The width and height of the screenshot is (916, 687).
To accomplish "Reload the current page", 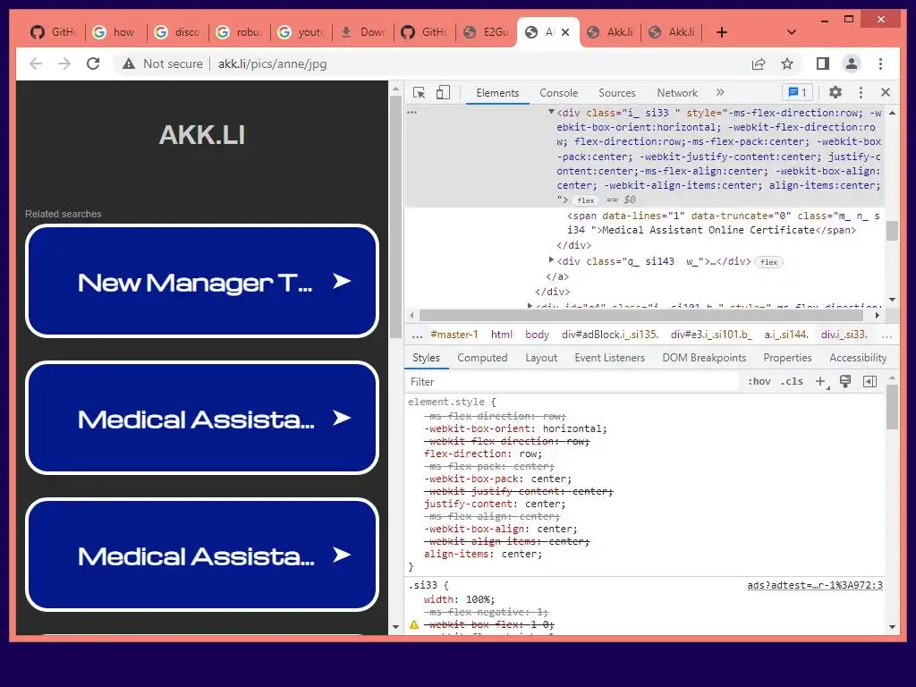I will click(93, 64).
